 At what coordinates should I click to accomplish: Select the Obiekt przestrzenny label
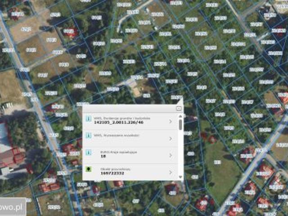coord(115,169)
